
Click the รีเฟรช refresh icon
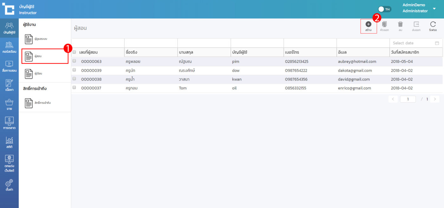[433, 24]
